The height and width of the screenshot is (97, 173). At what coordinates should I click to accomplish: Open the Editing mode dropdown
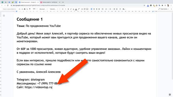pyautogui.click(x=164, y=9)
